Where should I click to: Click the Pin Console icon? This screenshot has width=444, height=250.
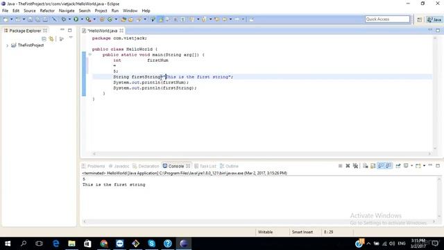point(398,166)
